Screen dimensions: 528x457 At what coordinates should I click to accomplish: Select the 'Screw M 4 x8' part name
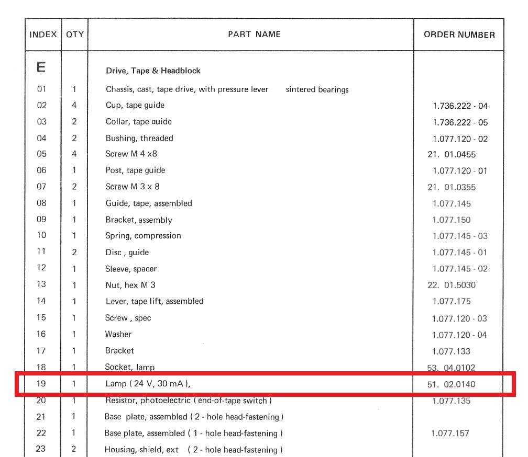click(x=131, y=154)
